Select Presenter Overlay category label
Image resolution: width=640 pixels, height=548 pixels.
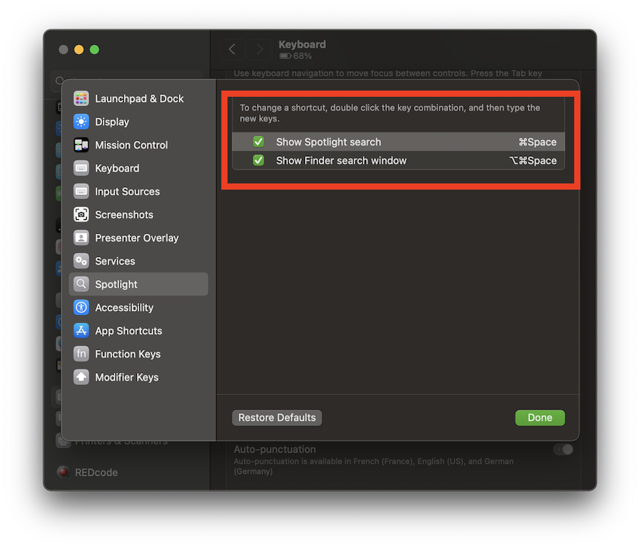coord(137,238)
